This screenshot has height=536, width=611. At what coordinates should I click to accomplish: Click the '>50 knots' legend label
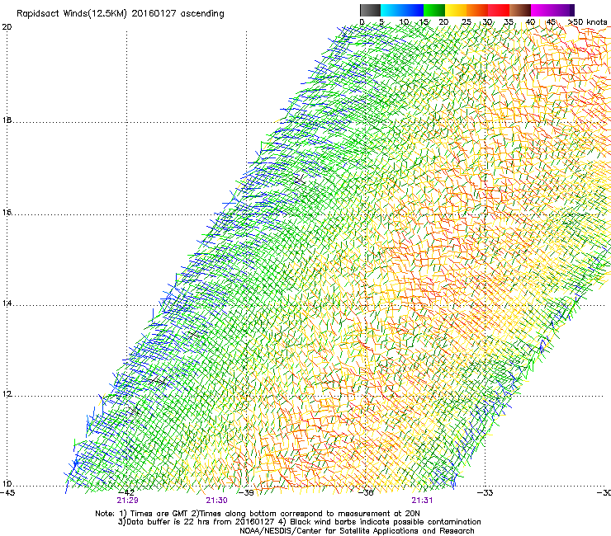pos(588,22)
